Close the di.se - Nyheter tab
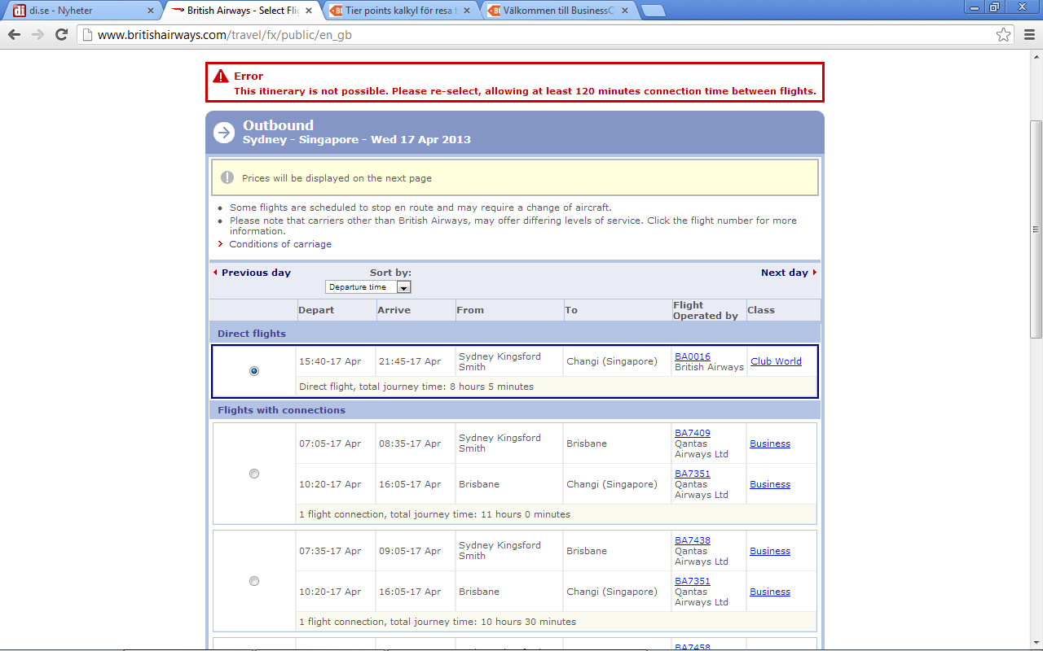Image resolution: width=1043 pixels, height=651 pixels. (150, 11)
